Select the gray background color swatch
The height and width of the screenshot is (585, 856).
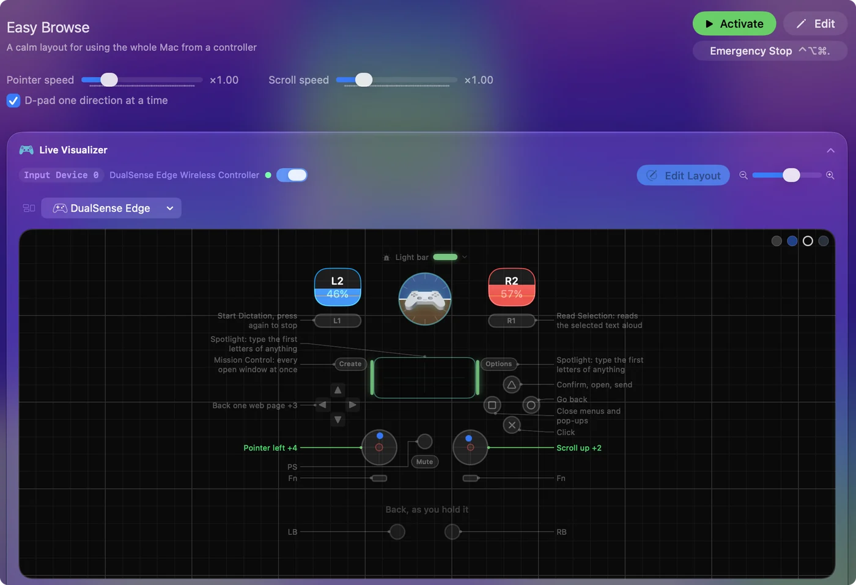777,241
